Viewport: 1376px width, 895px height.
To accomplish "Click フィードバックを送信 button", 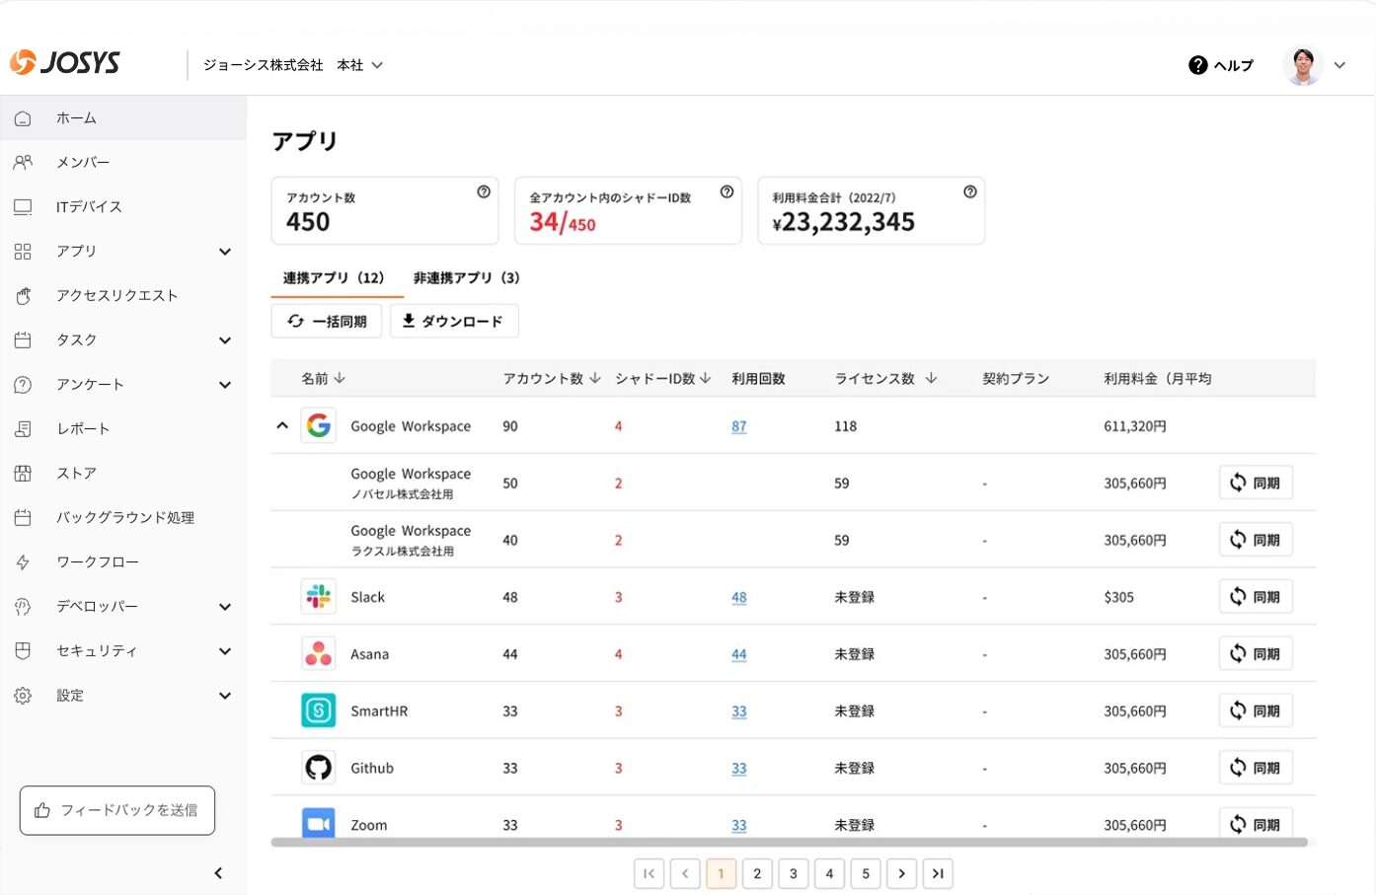I will (117, 810).
